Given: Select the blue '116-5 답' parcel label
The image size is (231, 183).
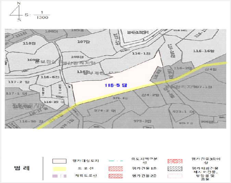Looking at the screenshot, I should 116,85.
